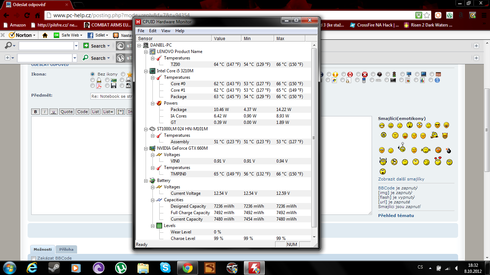Click green Search arrow icon in first toolbar
Viewport: 490px width, 275px height.
tap(86, 45)
